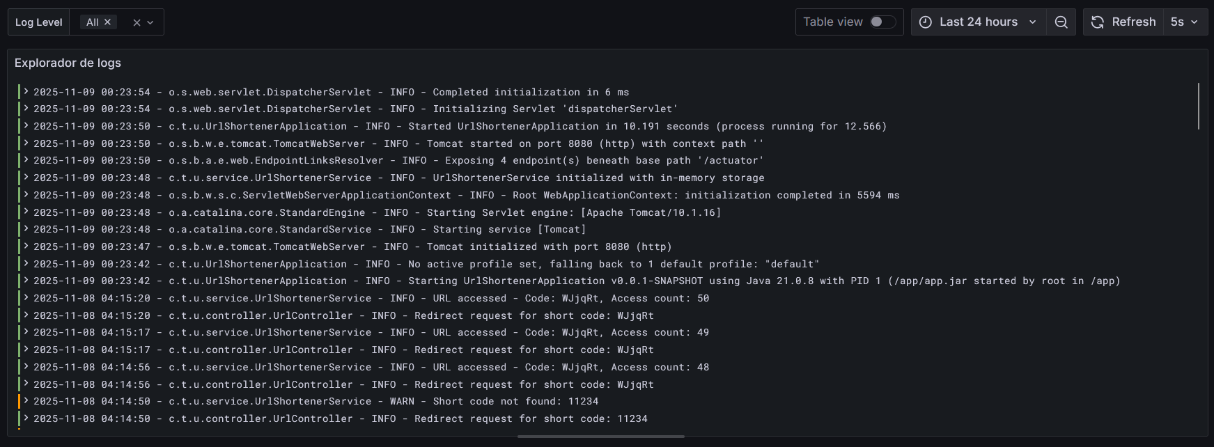
Task: Click the 'Explorador de logs' panel title
Action: click(67, 63)
